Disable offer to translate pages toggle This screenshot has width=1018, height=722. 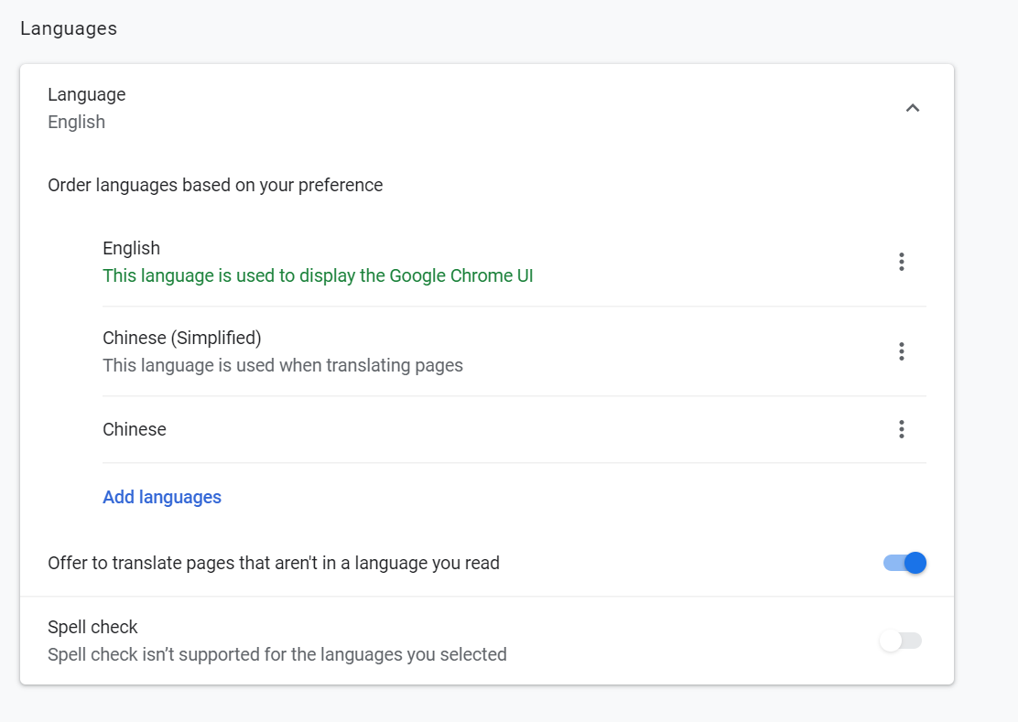point(905,563)
